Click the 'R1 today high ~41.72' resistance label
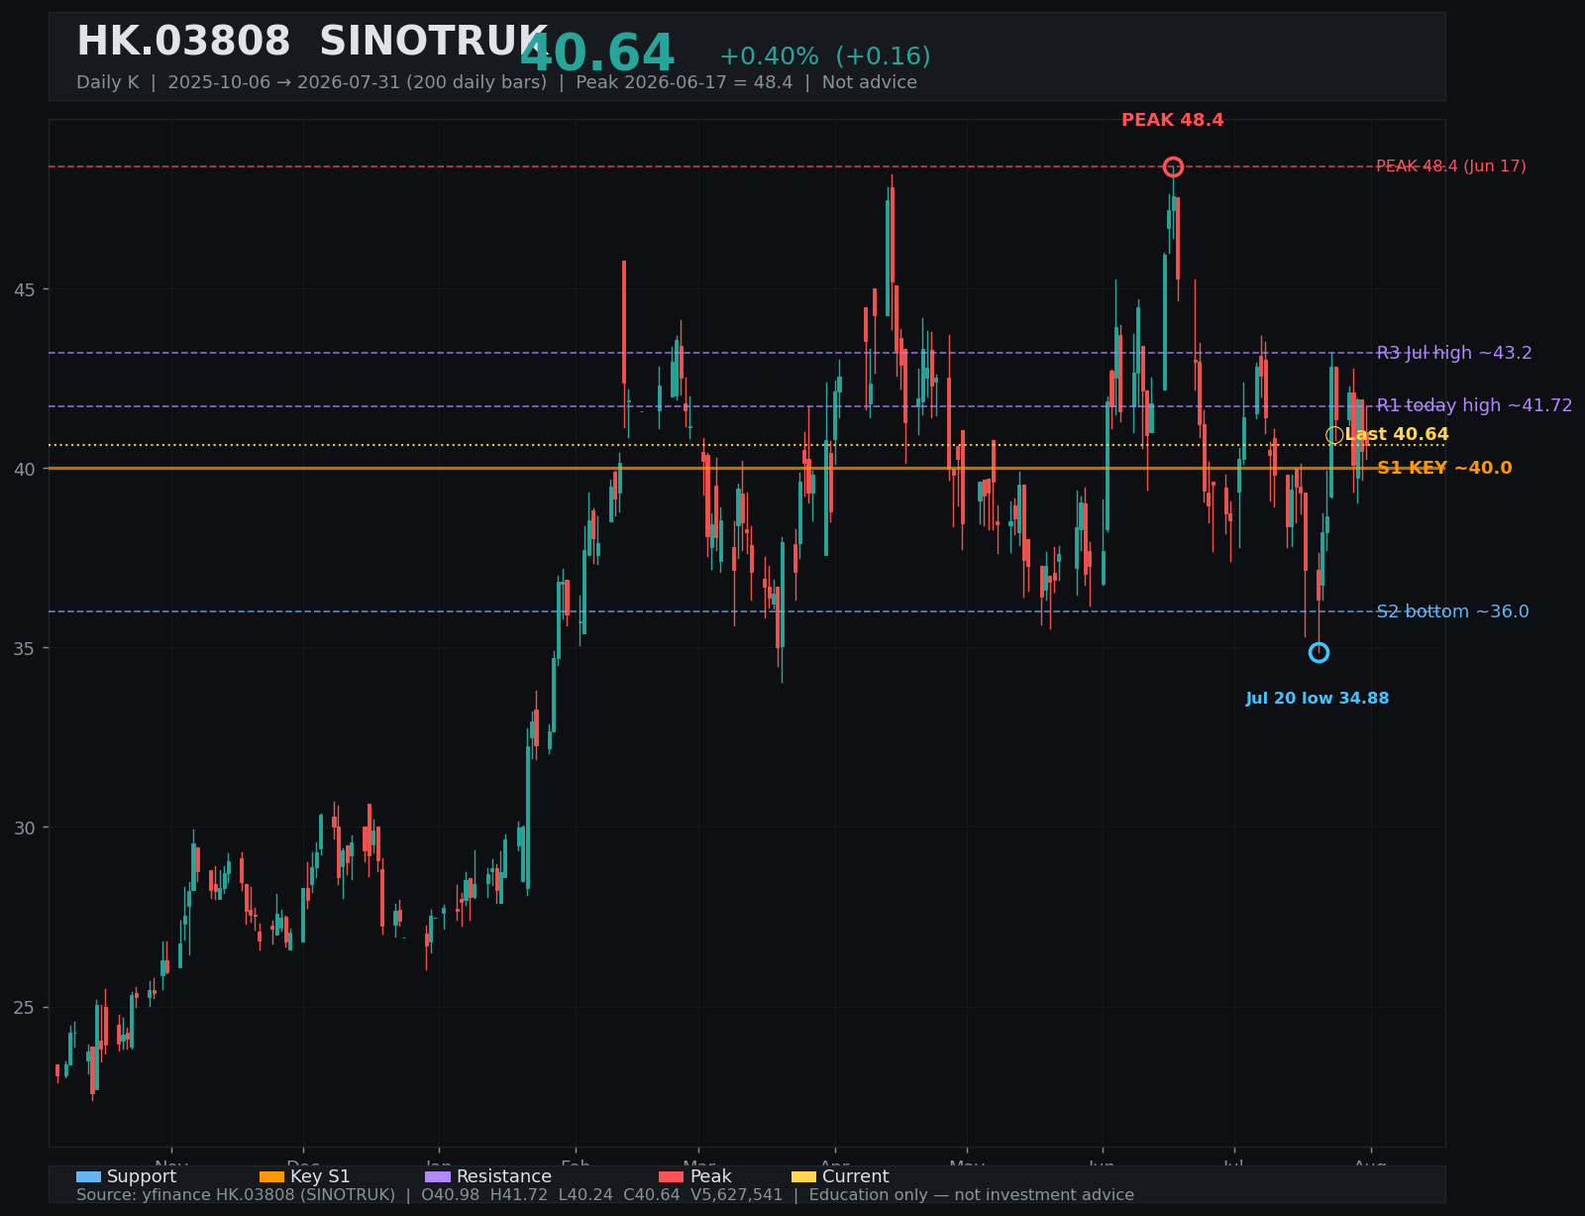Viewport: 1585px width, 1216px height. point(1474,405)
